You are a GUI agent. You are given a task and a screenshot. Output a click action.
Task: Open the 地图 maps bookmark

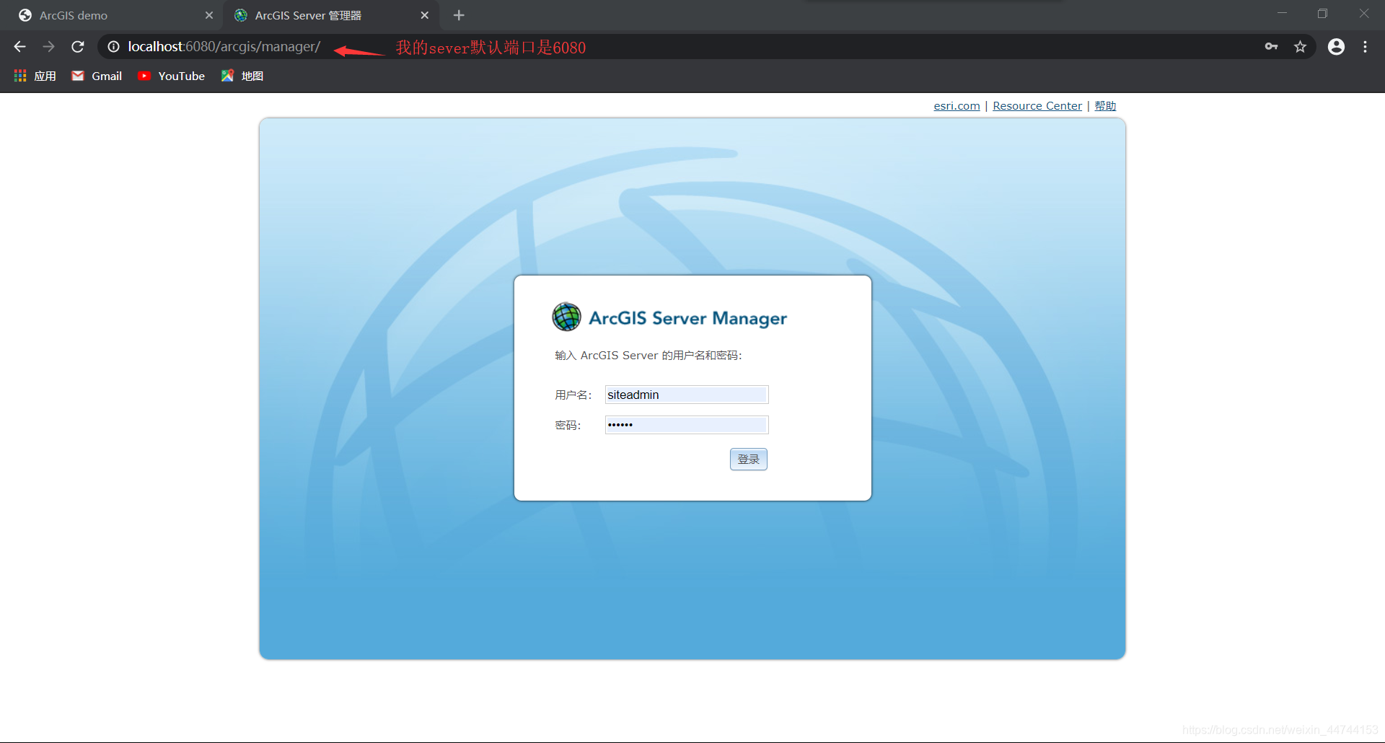(242, 76)
